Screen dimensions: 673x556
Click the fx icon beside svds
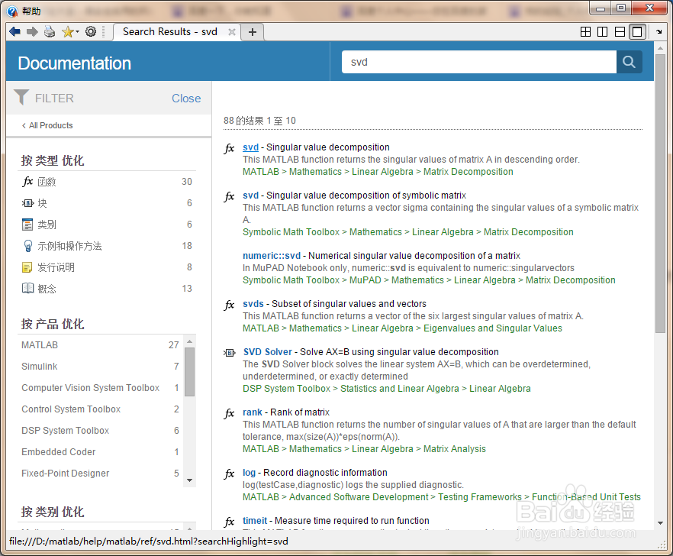(229, 305)
